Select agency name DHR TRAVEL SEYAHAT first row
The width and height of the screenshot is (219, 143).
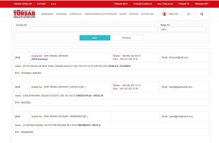(x=56, y=56)
